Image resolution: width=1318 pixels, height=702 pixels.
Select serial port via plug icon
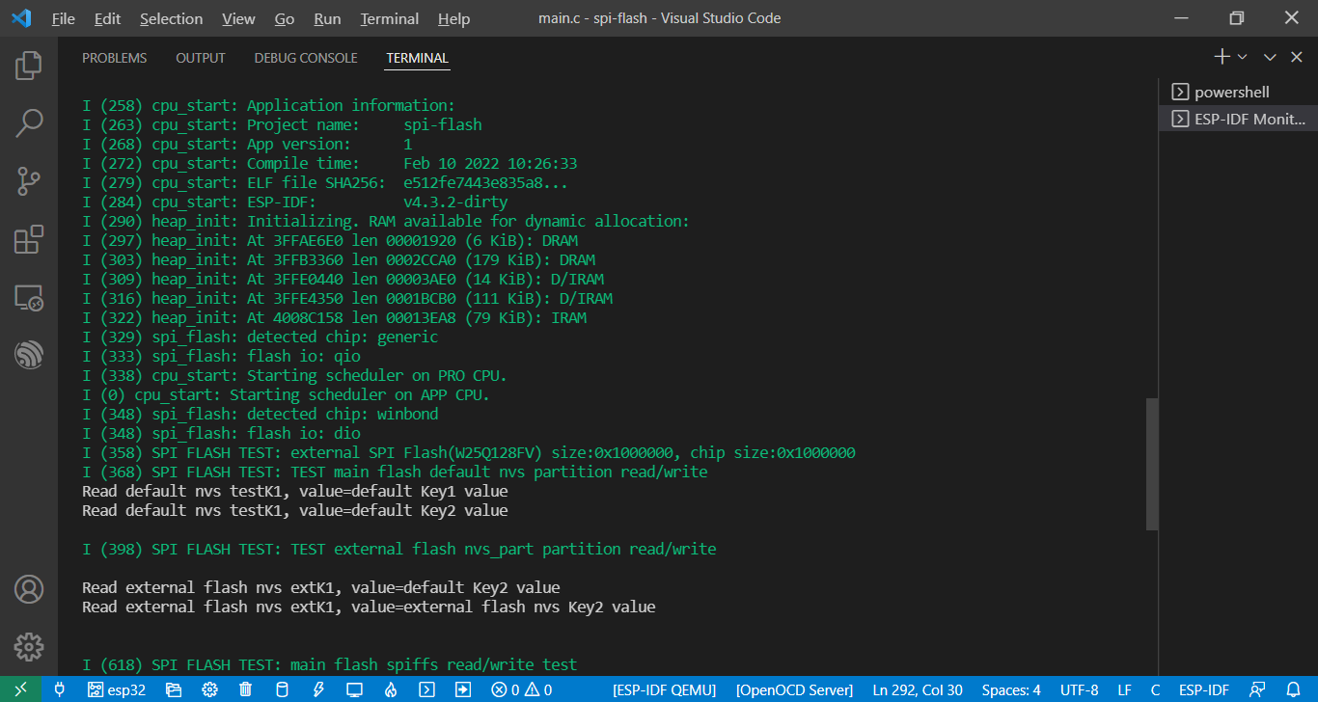coord(61,689)
